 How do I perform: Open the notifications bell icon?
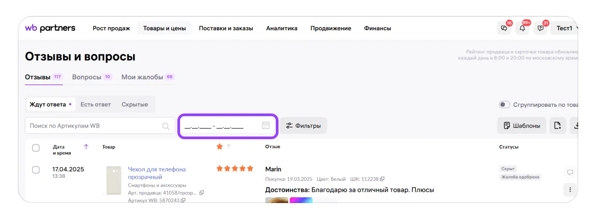pos(522,28)
